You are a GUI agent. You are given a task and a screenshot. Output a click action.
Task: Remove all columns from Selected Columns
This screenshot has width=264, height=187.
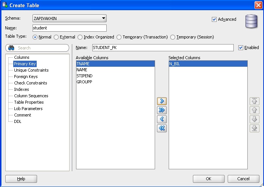click(x=162, y=128)
